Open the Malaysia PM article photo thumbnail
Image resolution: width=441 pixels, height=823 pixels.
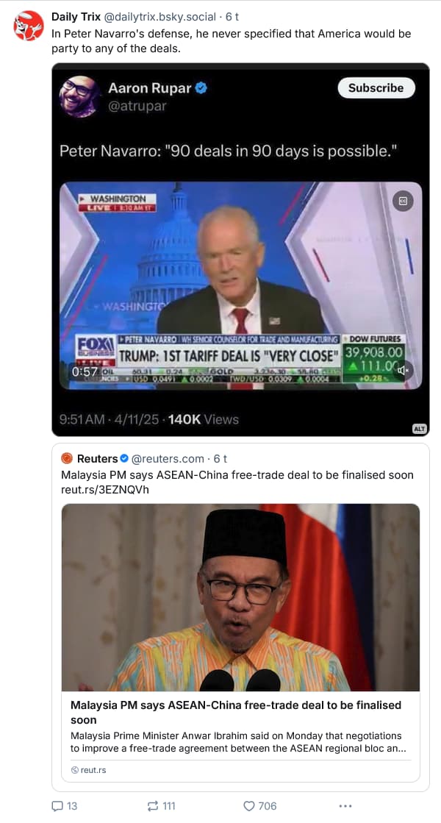click(x=240, y=597)
